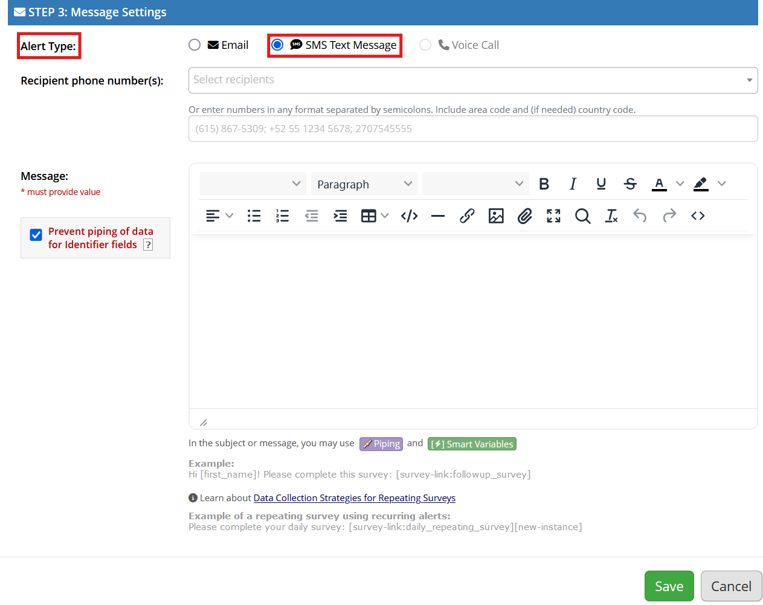Toggle fullscreen editor mode
The height and width of the screenshot is (605, 763).
[553, 216]
